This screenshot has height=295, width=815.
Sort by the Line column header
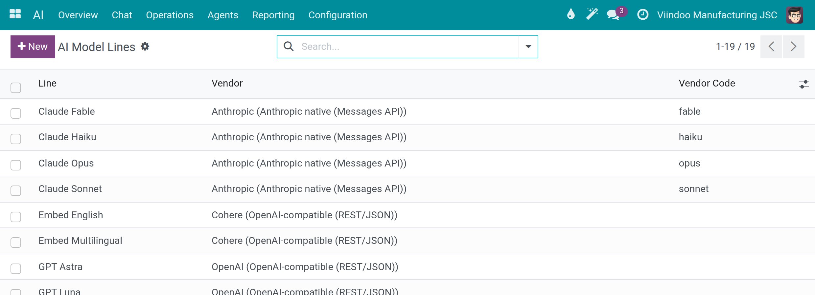(47, 83)
